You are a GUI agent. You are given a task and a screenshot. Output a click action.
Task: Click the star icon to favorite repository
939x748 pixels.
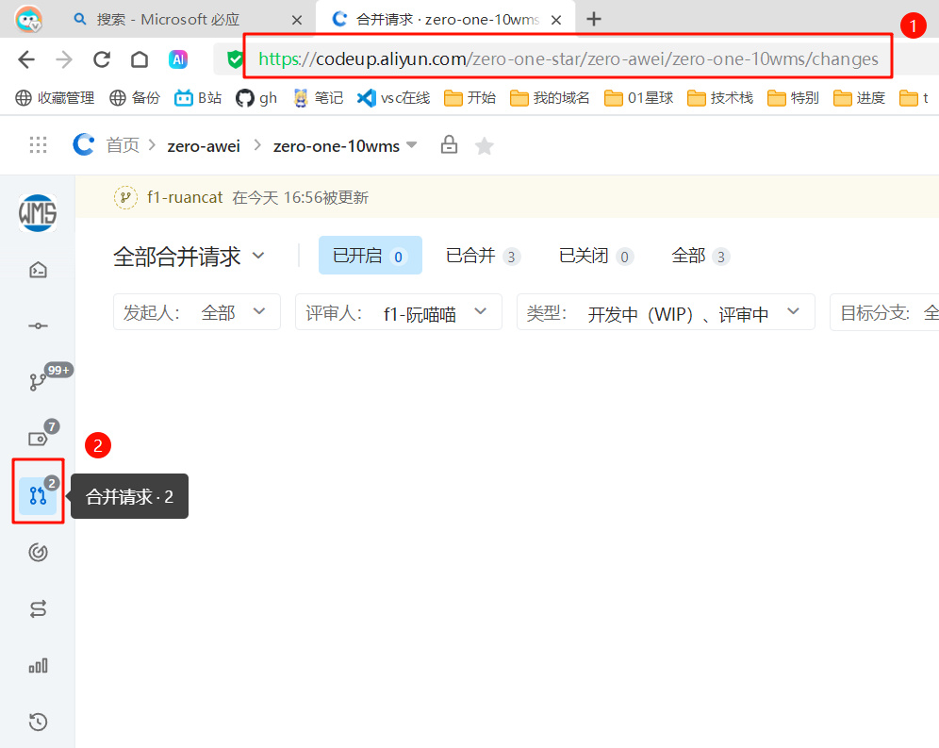[484, 145]
